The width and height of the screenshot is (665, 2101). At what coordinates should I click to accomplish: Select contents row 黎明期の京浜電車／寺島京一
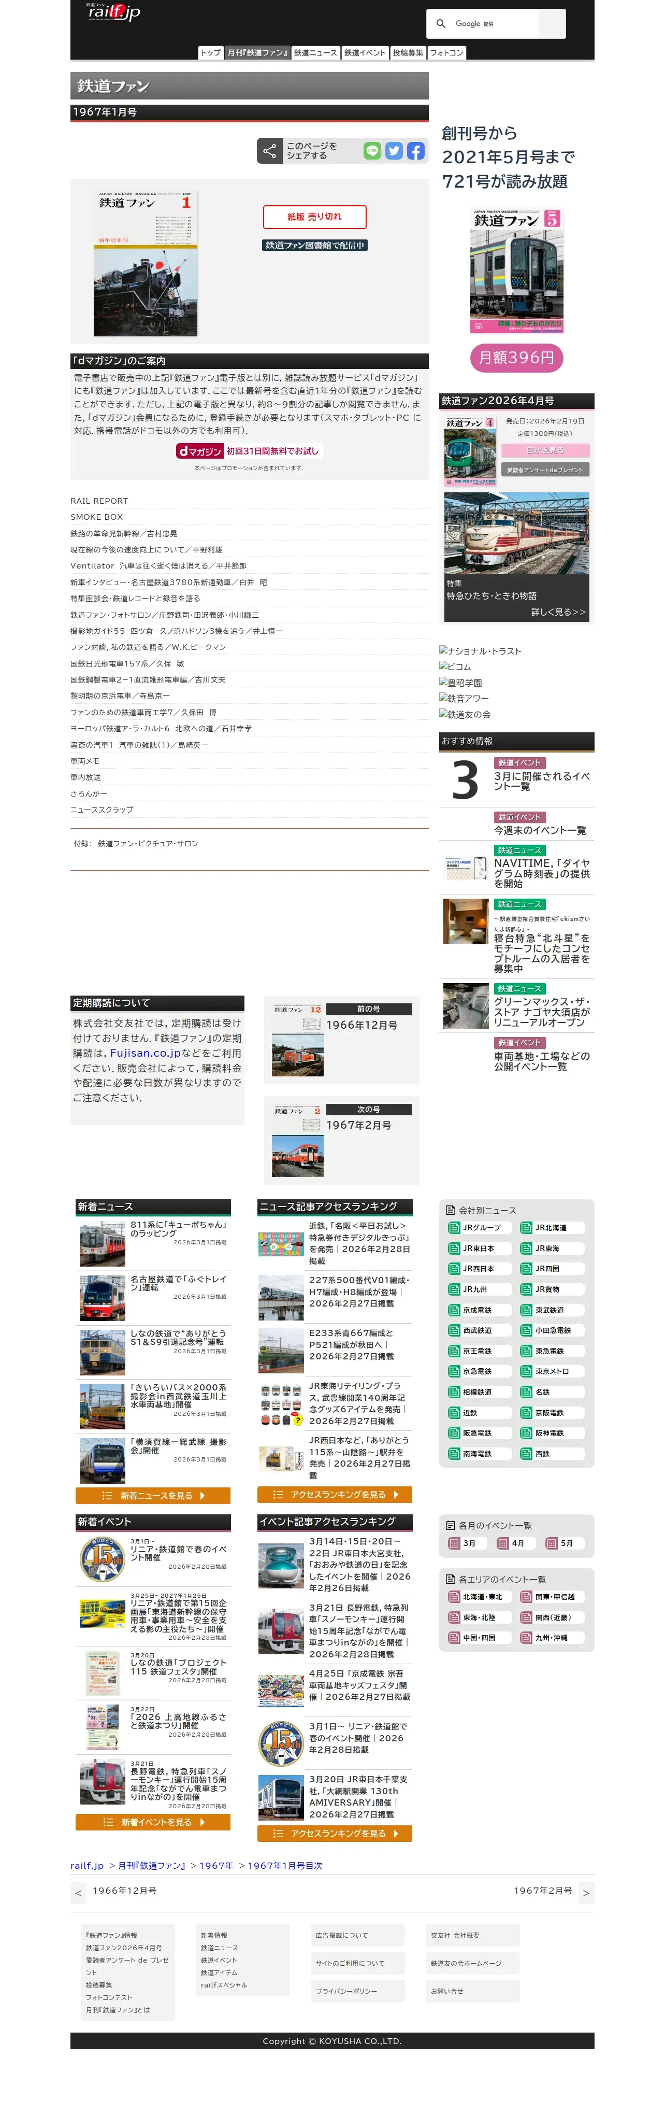[x=250, y=695]
